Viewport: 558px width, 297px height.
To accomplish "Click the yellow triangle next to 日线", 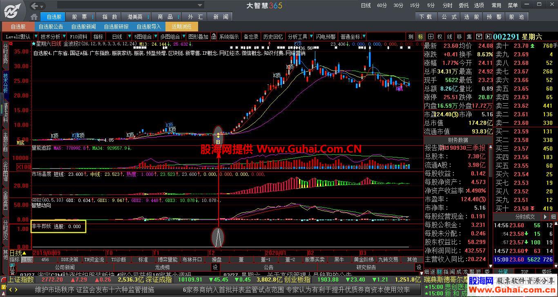I will pyautogui.click(x=24, y=253).
